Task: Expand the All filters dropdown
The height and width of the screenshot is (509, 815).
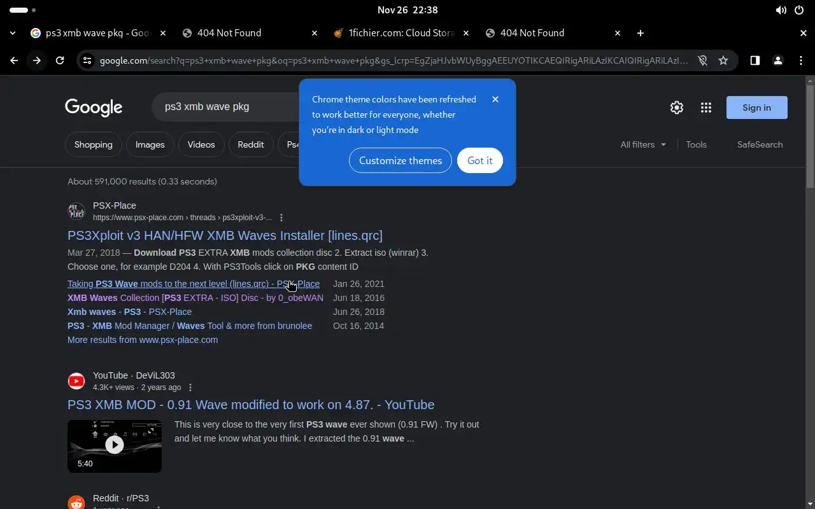Action: (x=643, y=144)
